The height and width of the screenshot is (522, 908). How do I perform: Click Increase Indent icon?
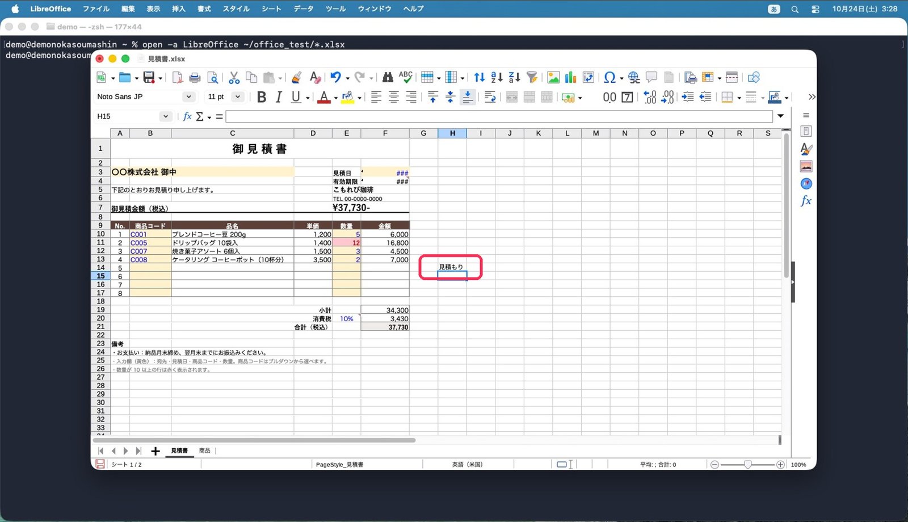[x=688, y=97]
